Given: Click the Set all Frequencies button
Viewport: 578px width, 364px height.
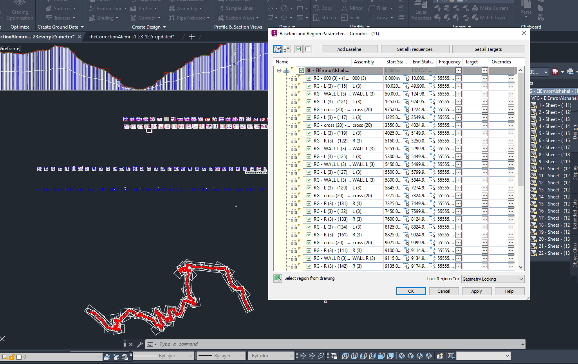Looking at the screenshot, I should coord(415,49).
